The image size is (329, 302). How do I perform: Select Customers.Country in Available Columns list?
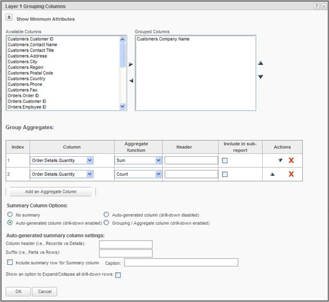26,78
